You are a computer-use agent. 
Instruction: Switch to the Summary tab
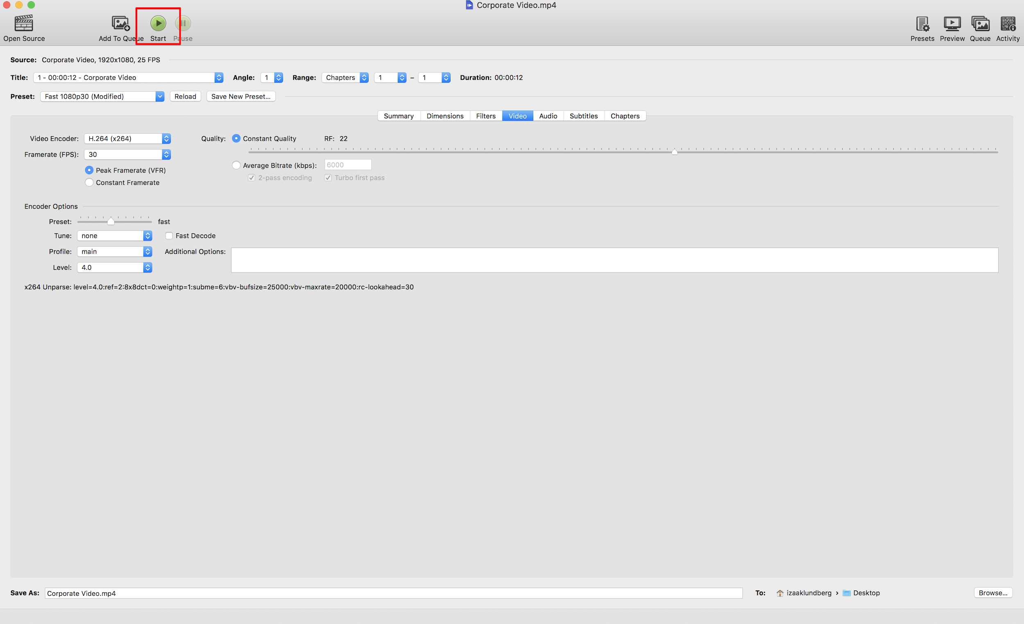pos(399,116)
